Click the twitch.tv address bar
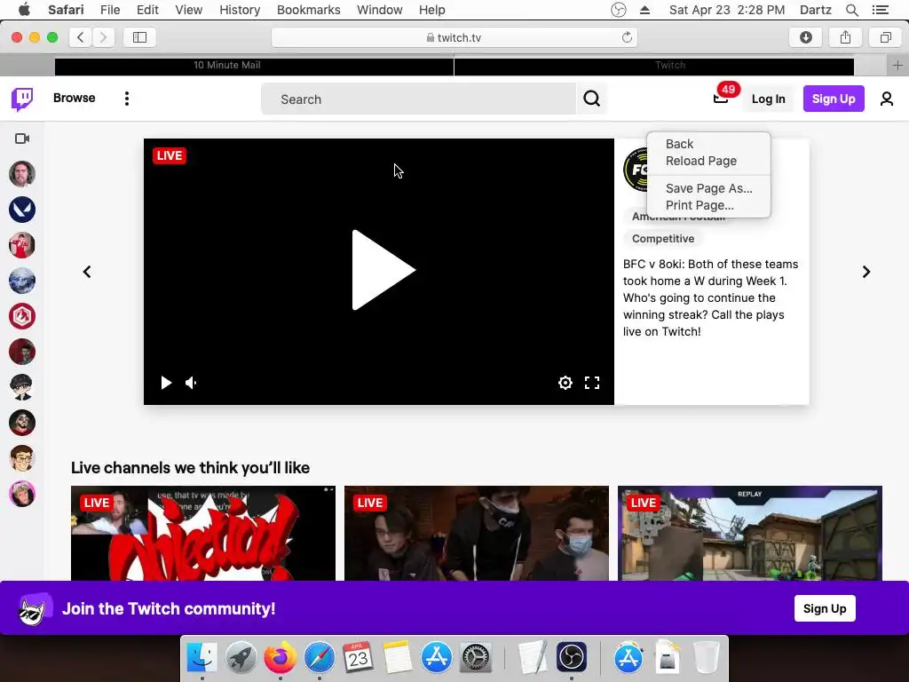The width and height of the screenshot is (909, 682). click(454, 37)
